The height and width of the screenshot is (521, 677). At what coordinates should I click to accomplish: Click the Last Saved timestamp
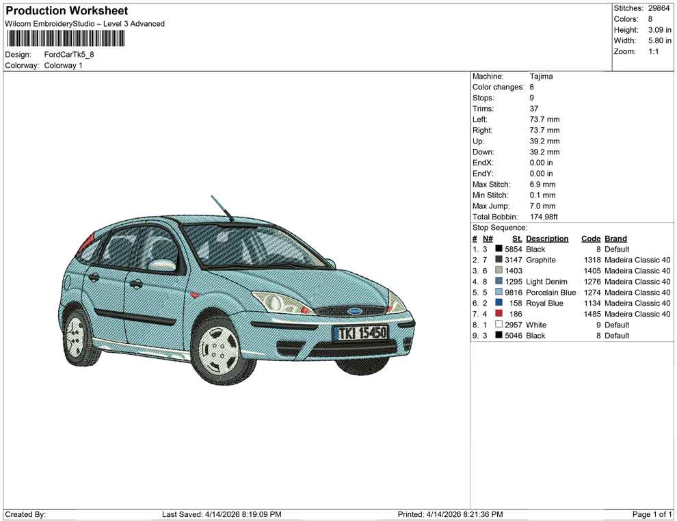(x=222, y=514)
